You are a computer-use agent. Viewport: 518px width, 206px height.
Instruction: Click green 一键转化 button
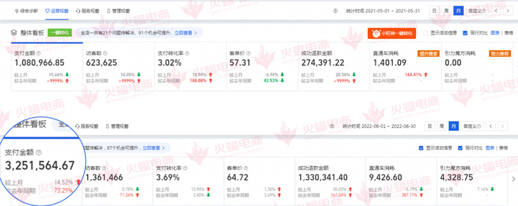[60, 33]
